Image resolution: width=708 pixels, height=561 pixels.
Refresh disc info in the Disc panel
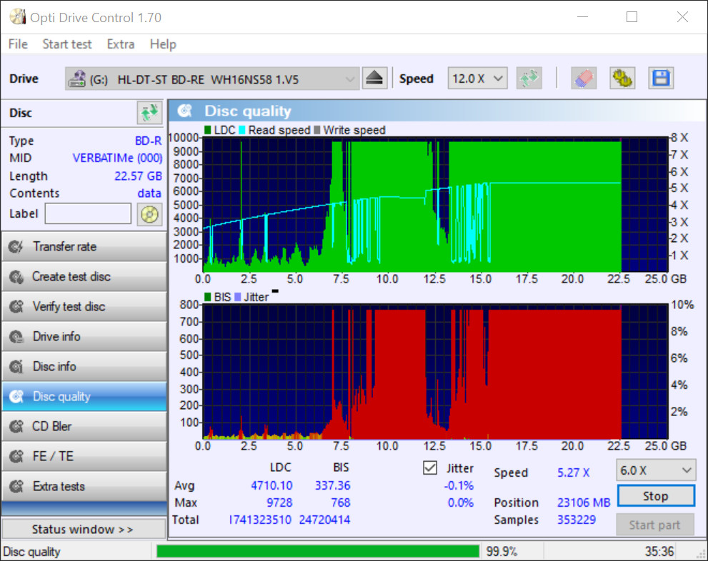coord(149,113)
